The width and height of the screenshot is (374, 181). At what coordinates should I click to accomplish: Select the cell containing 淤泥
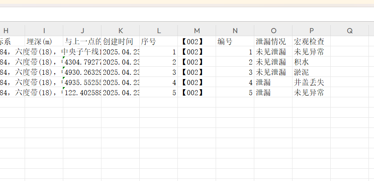coord(311,72)
